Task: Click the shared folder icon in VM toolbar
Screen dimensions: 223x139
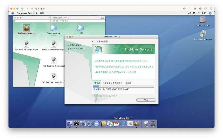Action: click(206, 9)
